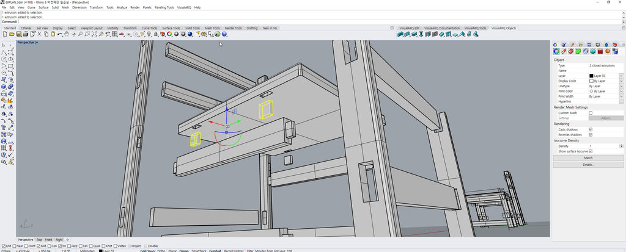Click the padlock Lock objects icon
The image size is (626, 252).
(156, 34)
